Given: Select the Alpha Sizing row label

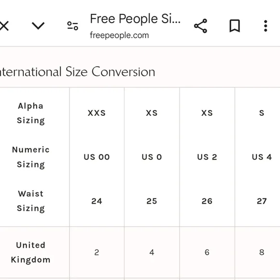Looking at the screenshot, I should 31,113.
